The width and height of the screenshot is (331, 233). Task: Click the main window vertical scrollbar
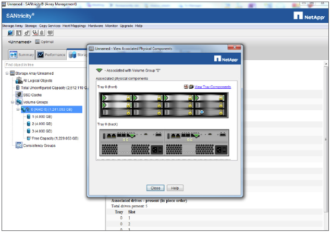click(x=326, y=139)
